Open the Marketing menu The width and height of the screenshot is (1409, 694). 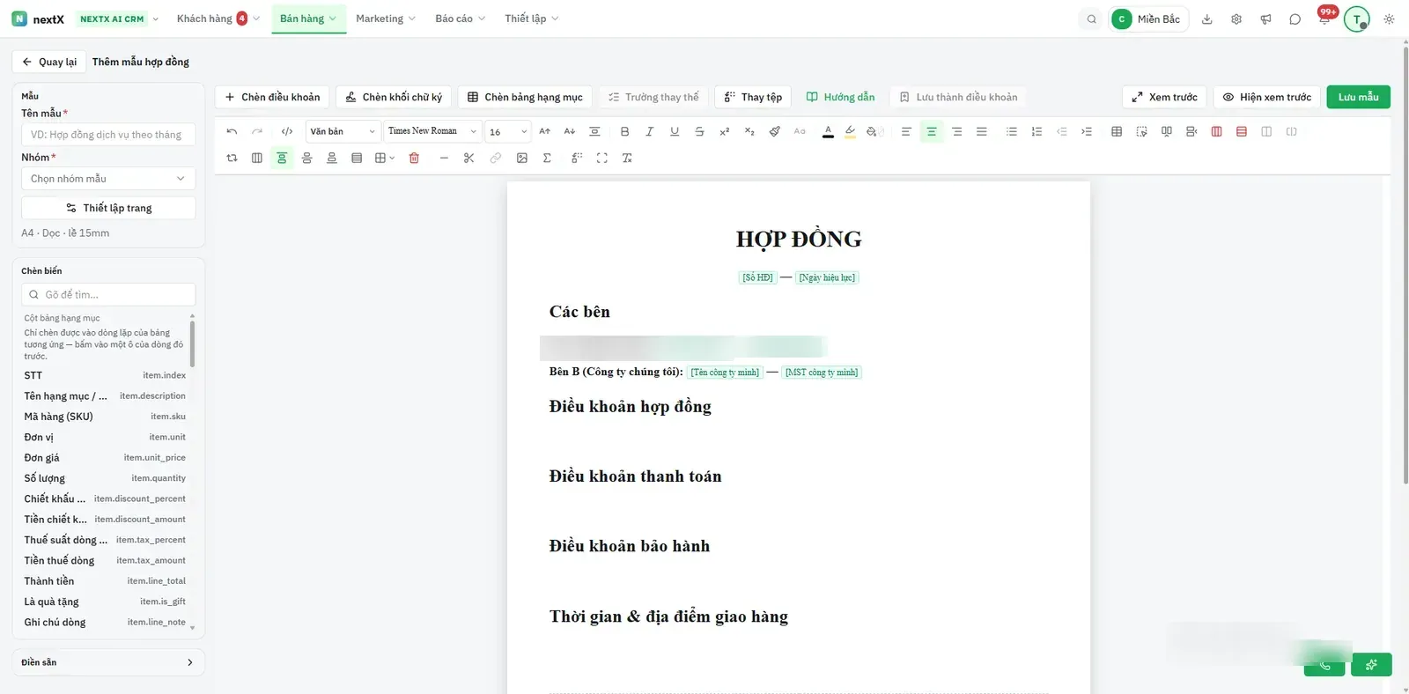point(386,18)
